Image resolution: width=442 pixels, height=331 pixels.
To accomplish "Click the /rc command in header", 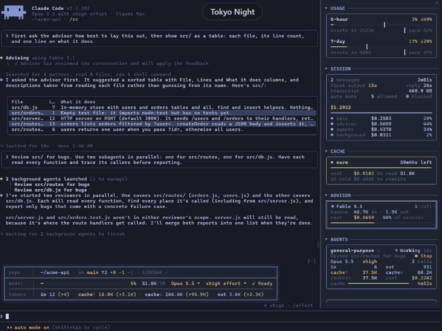I will point(74,19).
